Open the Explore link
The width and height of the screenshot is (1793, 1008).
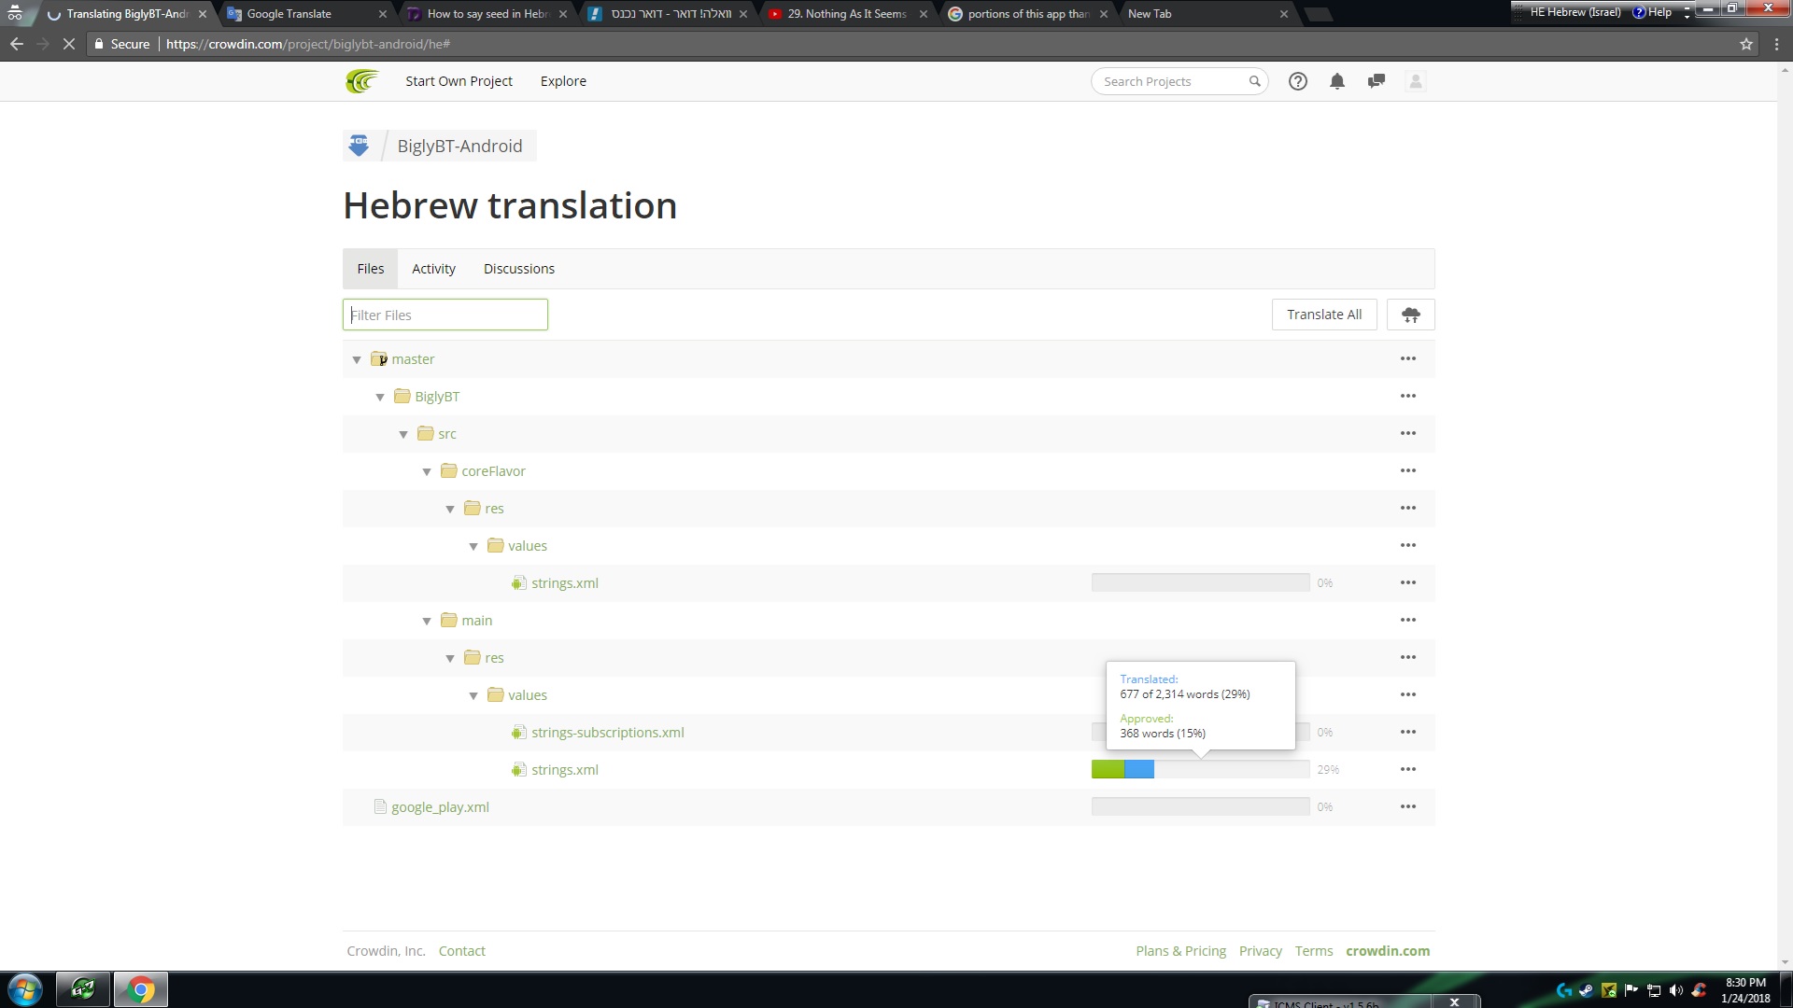pyautogui.click(x=563, y=81)
